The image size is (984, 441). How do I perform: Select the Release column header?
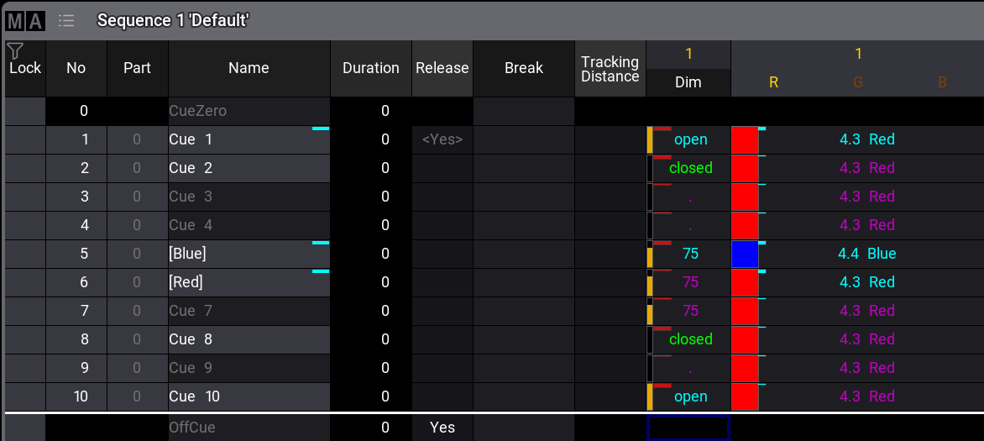coord(442,68)
